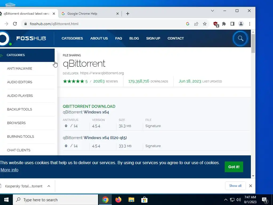
Task: Bookmark this page with the star icon
Action: click(205, 24)
